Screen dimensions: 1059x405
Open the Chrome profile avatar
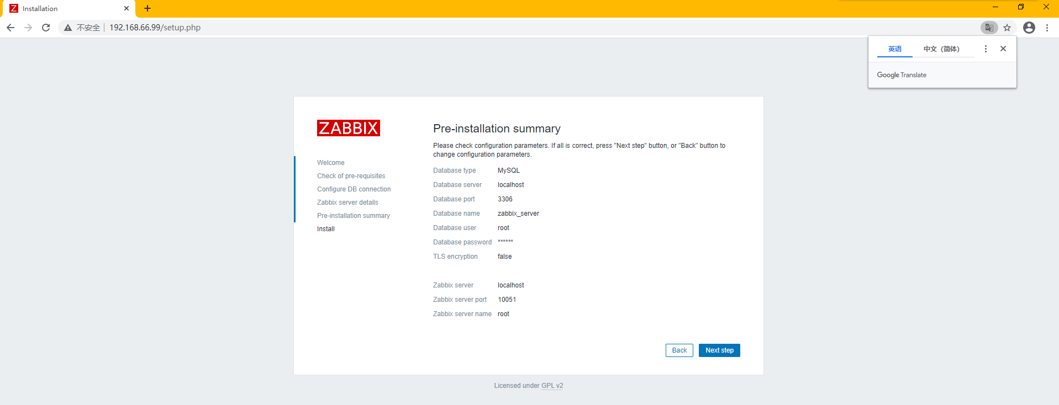[1029, 28]
